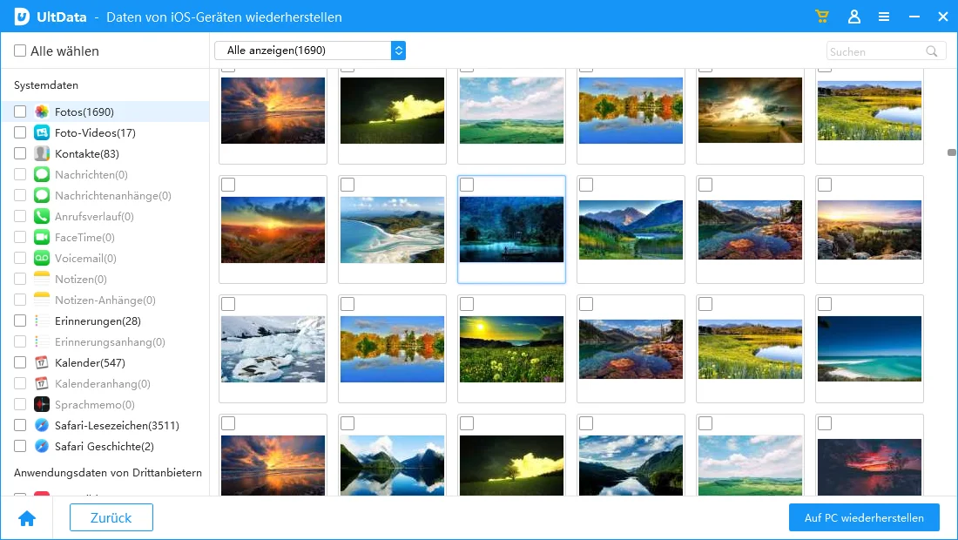This screenshot has height=540, width=958.
Task: Click the magnifier icon in search box
Action: (x=932, y=51)
